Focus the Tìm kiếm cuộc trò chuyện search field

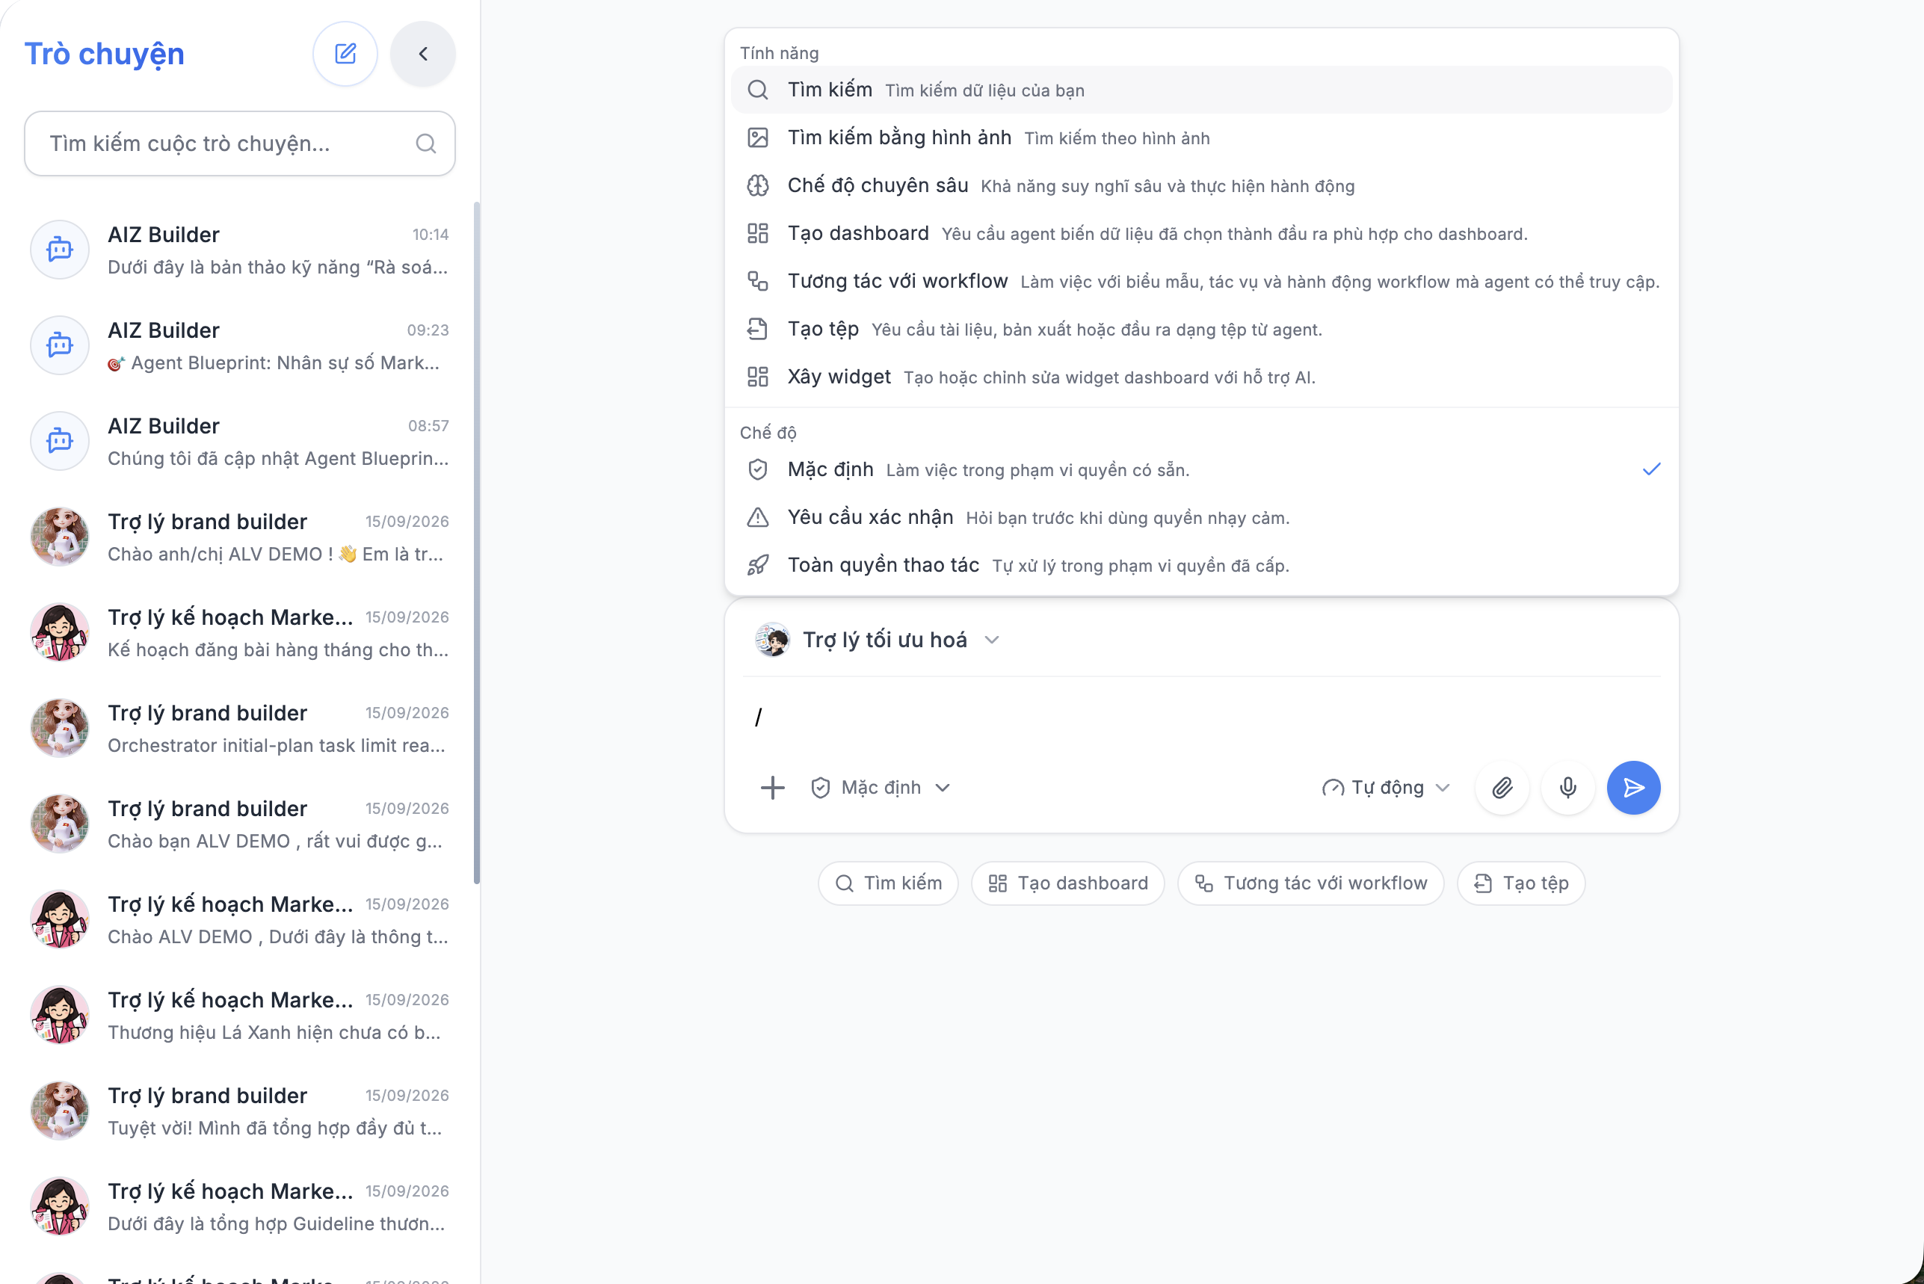pos(239,143)
